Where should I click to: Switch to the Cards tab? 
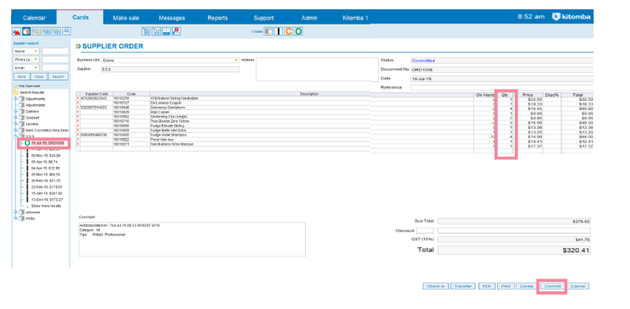point(80,17)
